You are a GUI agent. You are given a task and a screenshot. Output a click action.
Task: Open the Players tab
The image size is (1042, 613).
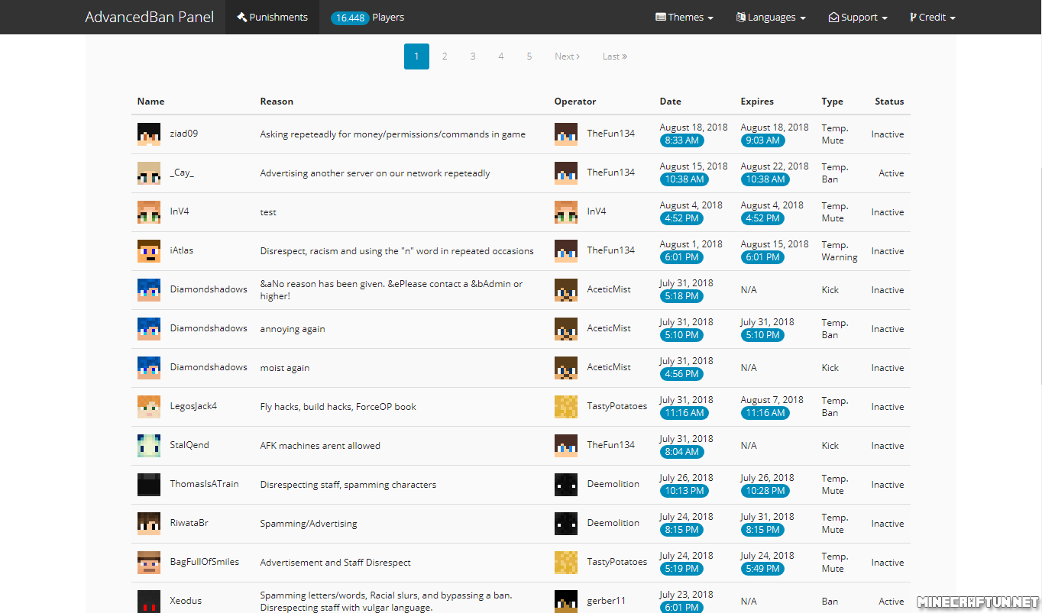pyautogui.click(x=367, y=17)
